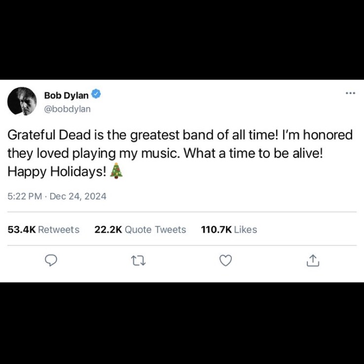Click the Grateful Dead tweet text line
364x364 pixels.
[180, 135]
